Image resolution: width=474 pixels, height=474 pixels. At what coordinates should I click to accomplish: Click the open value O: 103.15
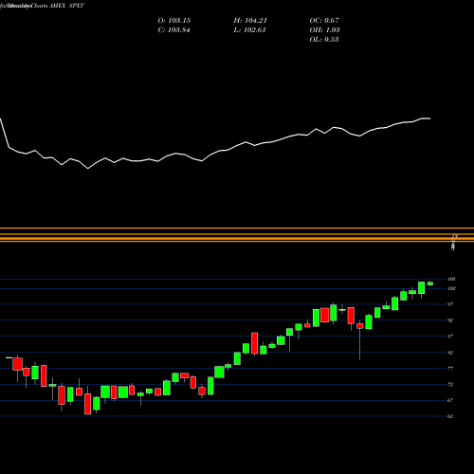[x=174, y=21]
